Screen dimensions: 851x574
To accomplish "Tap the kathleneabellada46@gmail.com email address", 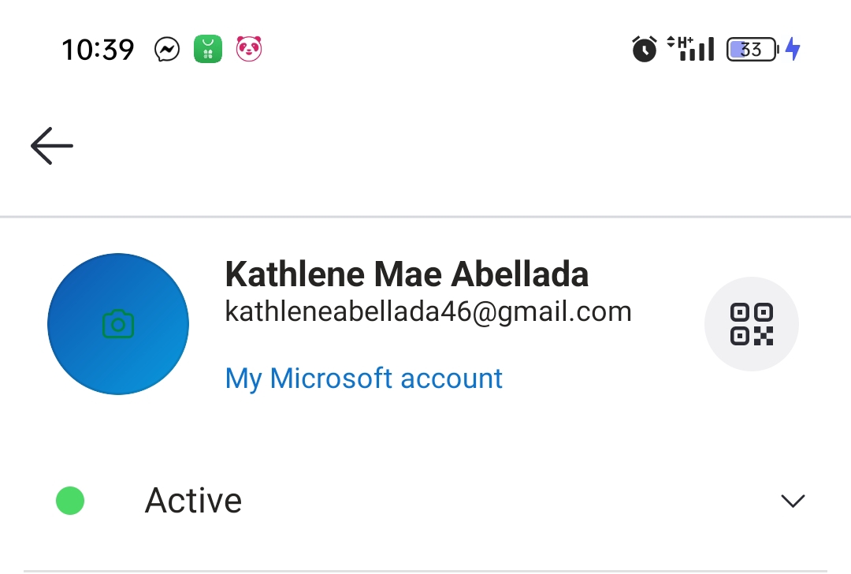I will click(428, 313).
